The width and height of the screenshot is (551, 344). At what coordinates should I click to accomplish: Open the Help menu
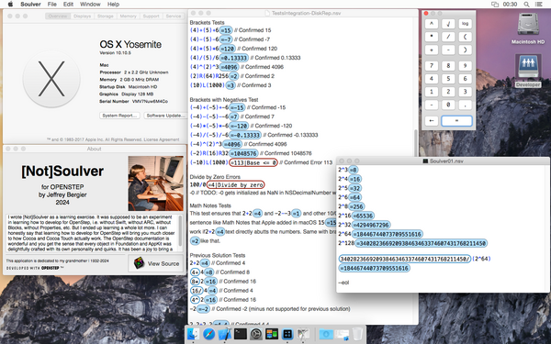(113, 5)
